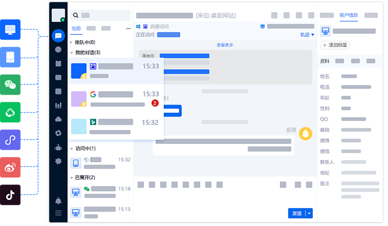The image size is (388, 226).
Task: Open the notification bell in sidebar
Action: click(58, 200)
